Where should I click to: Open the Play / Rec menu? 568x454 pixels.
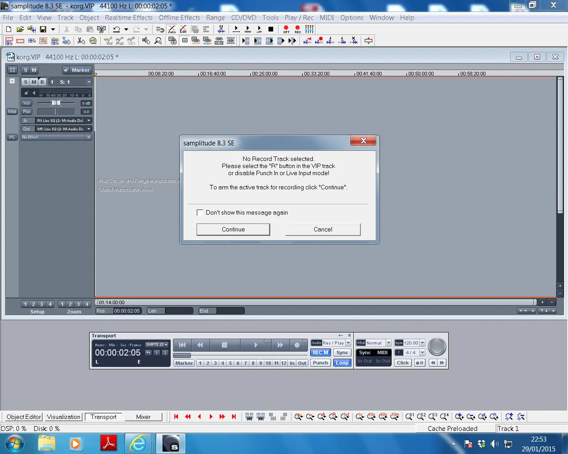pos(299,18)
